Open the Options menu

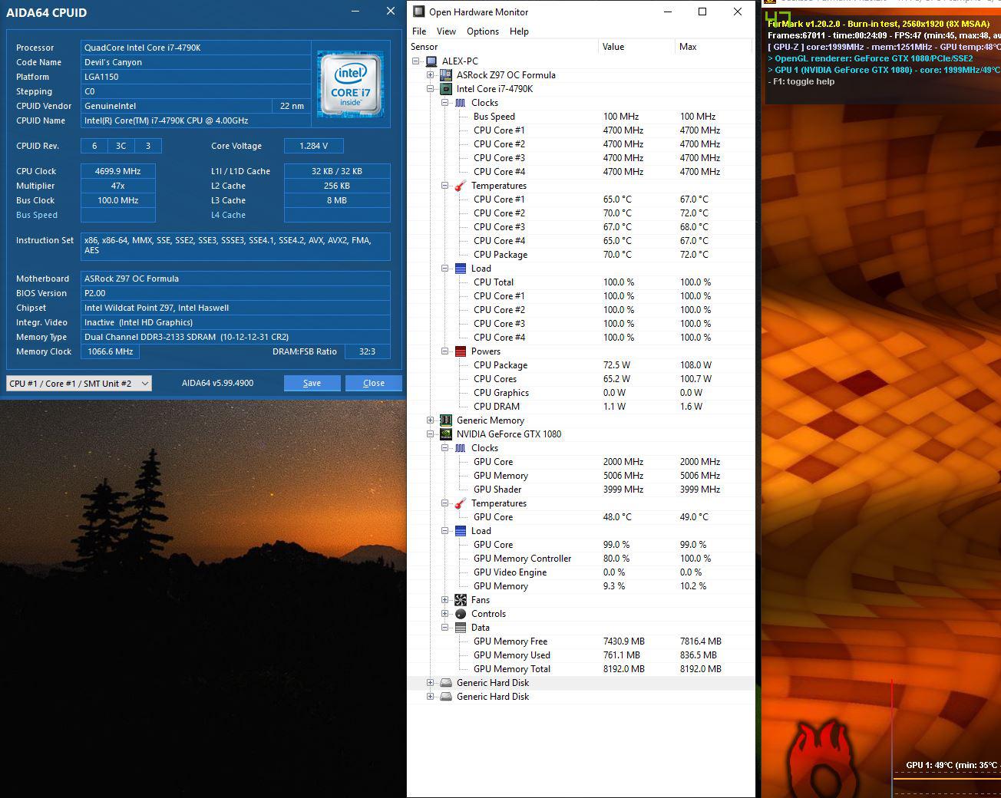pos(483,31)
